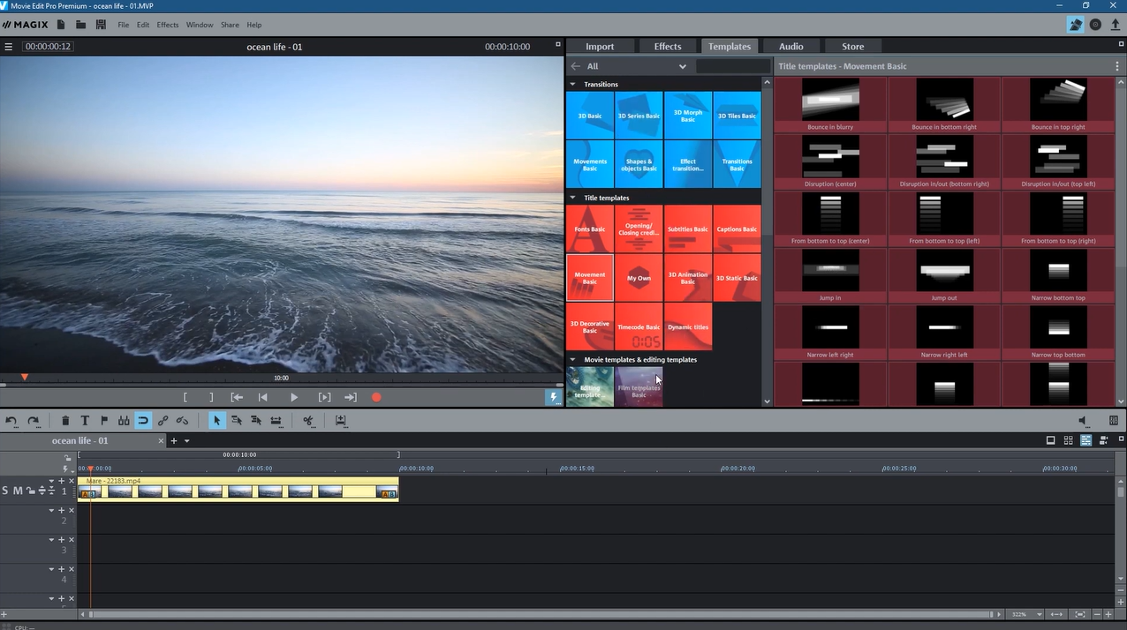Switch to the Effects tab
Viewport: 1127px width, 630px height.
point(667,47)
